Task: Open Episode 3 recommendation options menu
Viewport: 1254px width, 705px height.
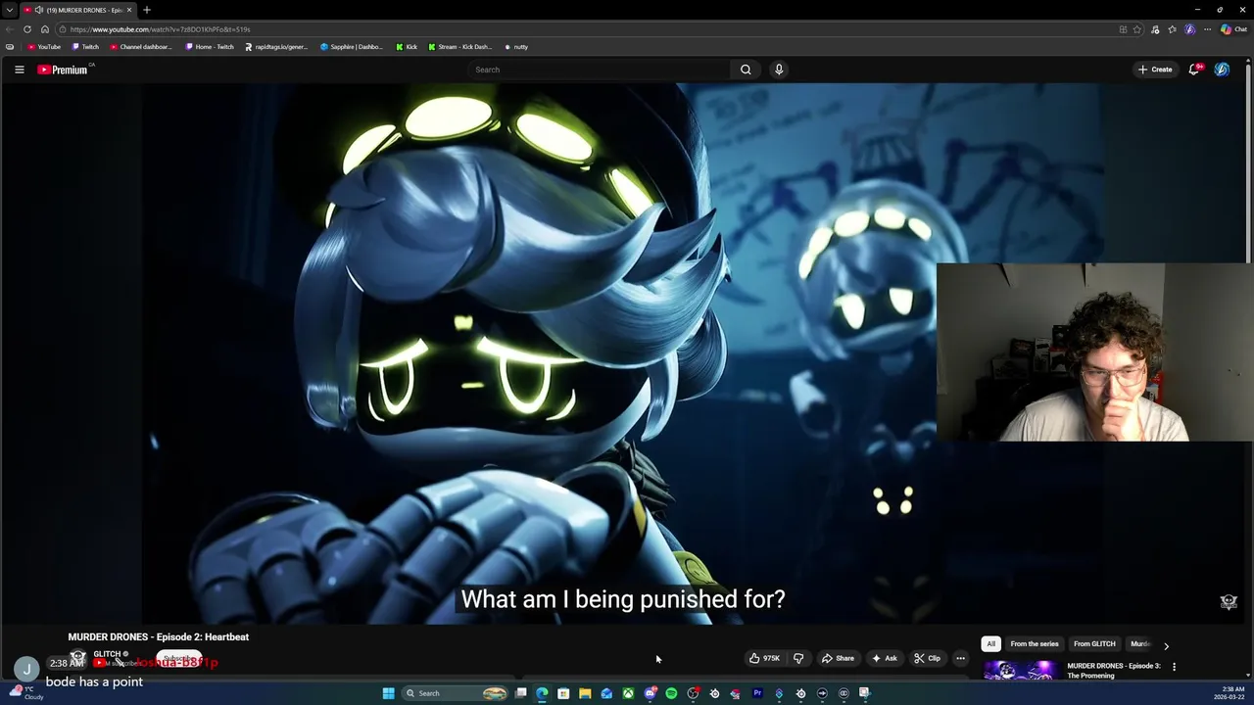Action: [x=1174, y=667]
